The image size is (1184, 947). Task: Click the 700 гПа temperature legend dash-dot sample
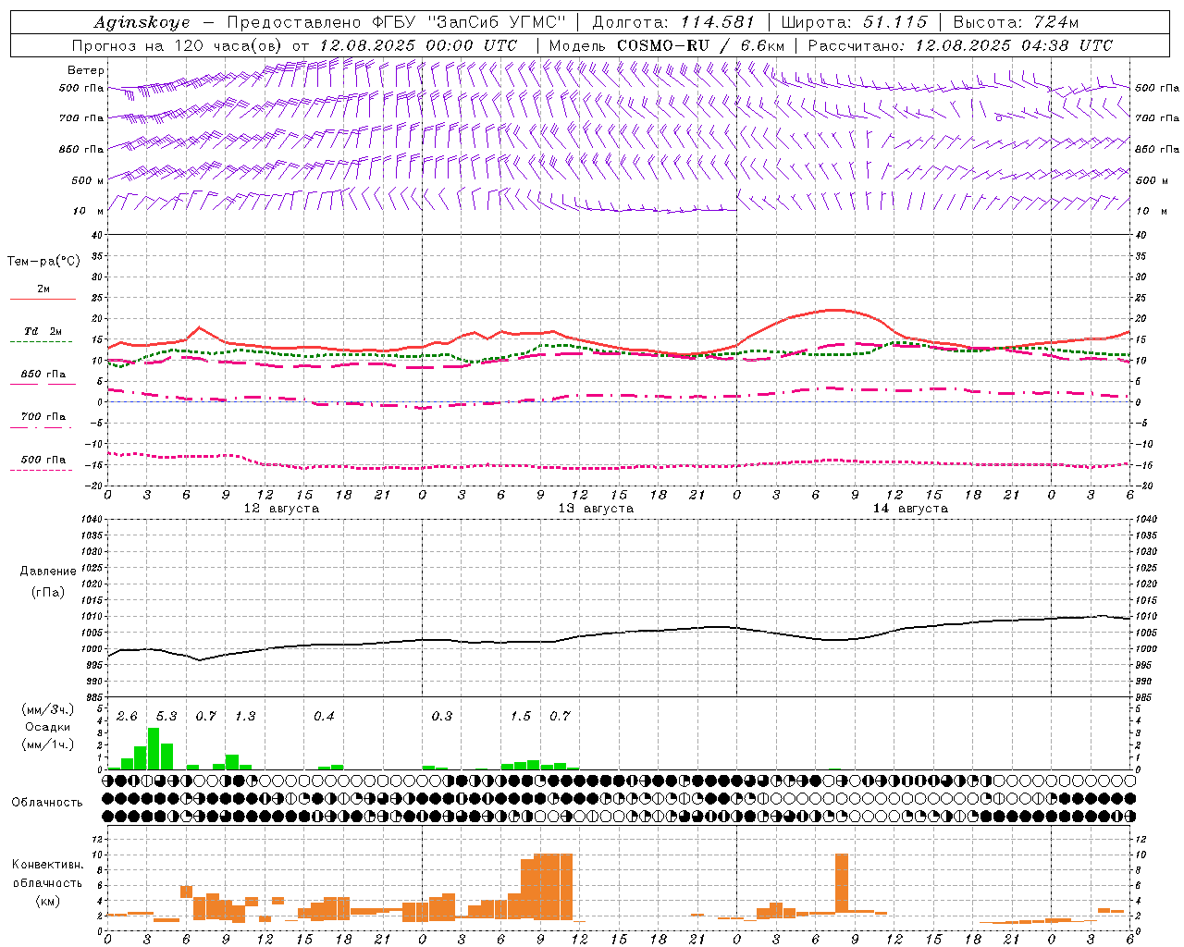click(43, 427)
